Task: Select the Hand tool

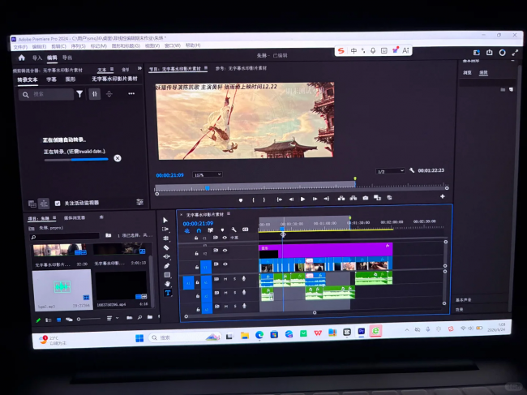Action: pyautogui.click(x=167, y=284)
